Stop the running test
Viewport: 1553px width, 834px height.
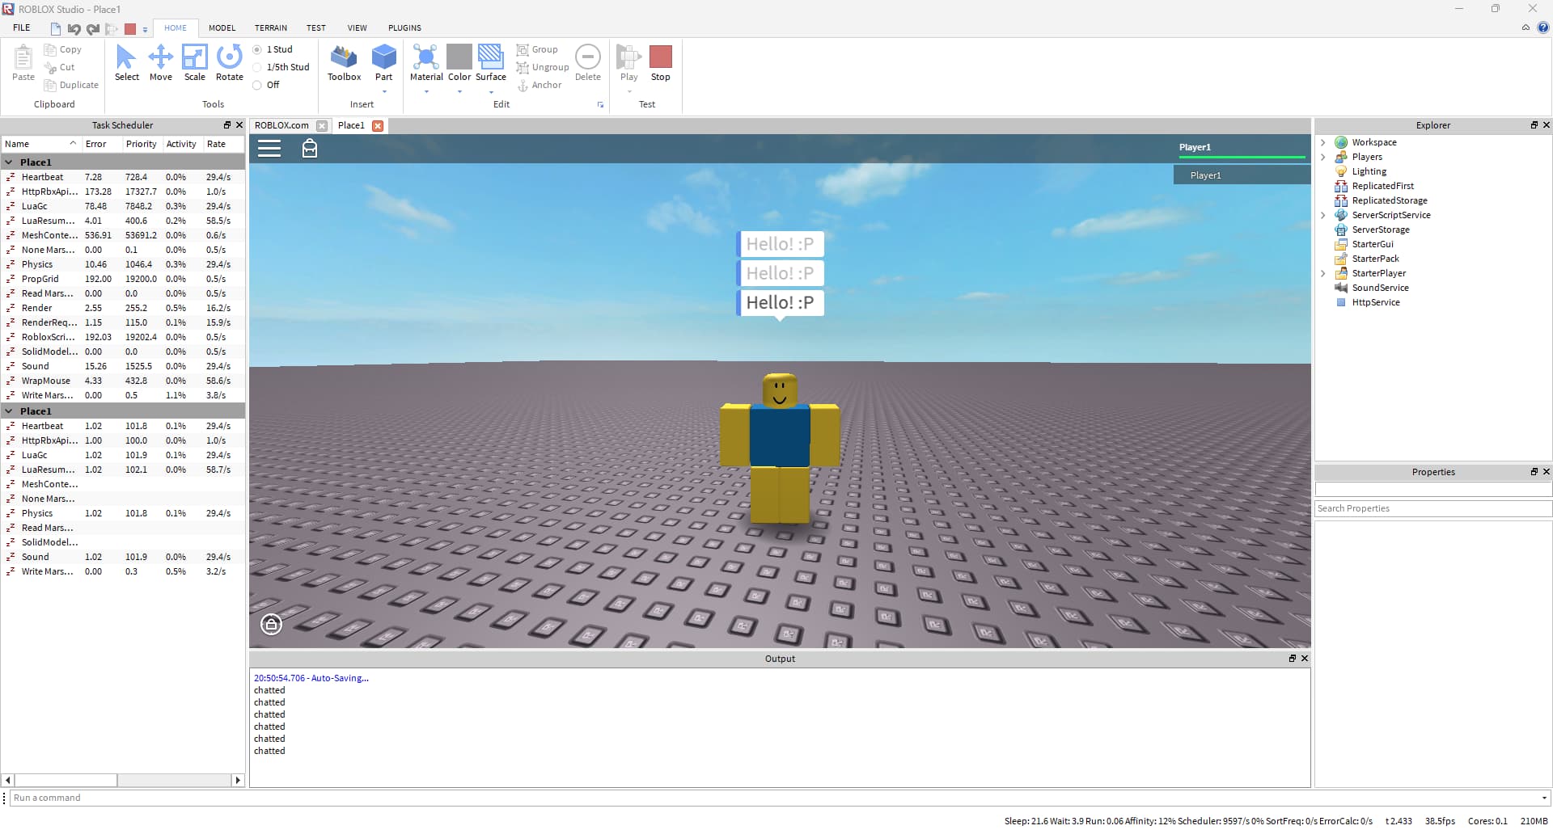point(661,63)
